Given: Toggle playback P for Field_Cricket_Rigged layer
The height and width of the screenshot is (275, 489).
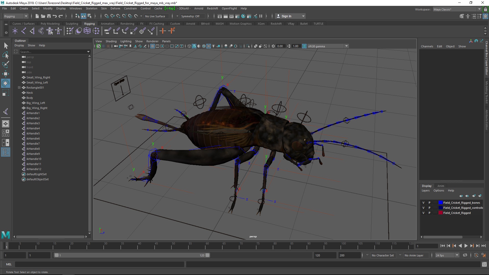Looking at the screenshot, I should (x=429, y=213).
